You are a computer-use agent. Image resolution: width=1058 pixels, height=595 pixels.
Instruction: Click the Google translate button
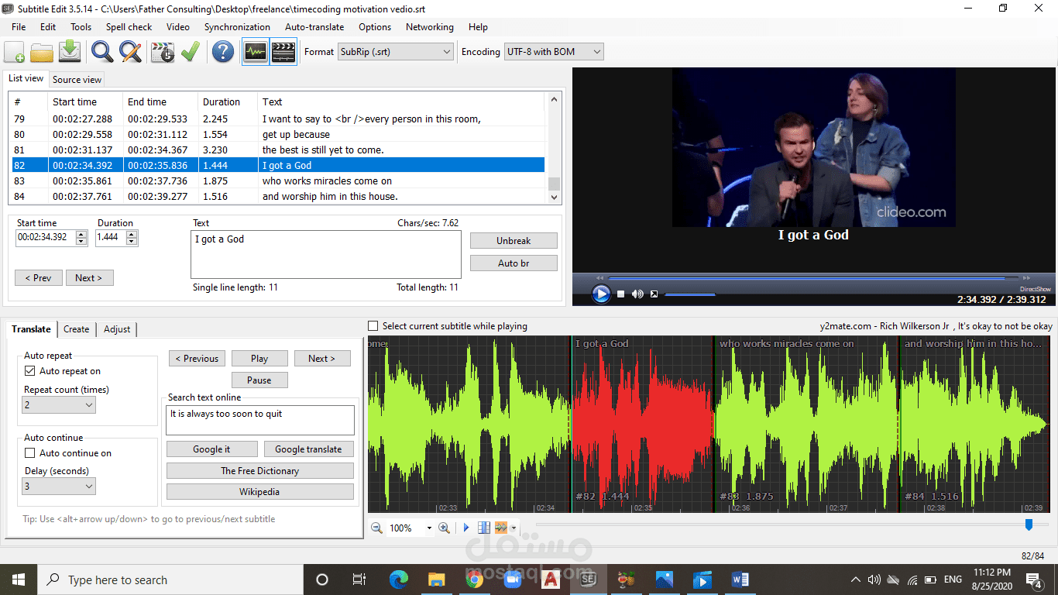coord(308,449)
